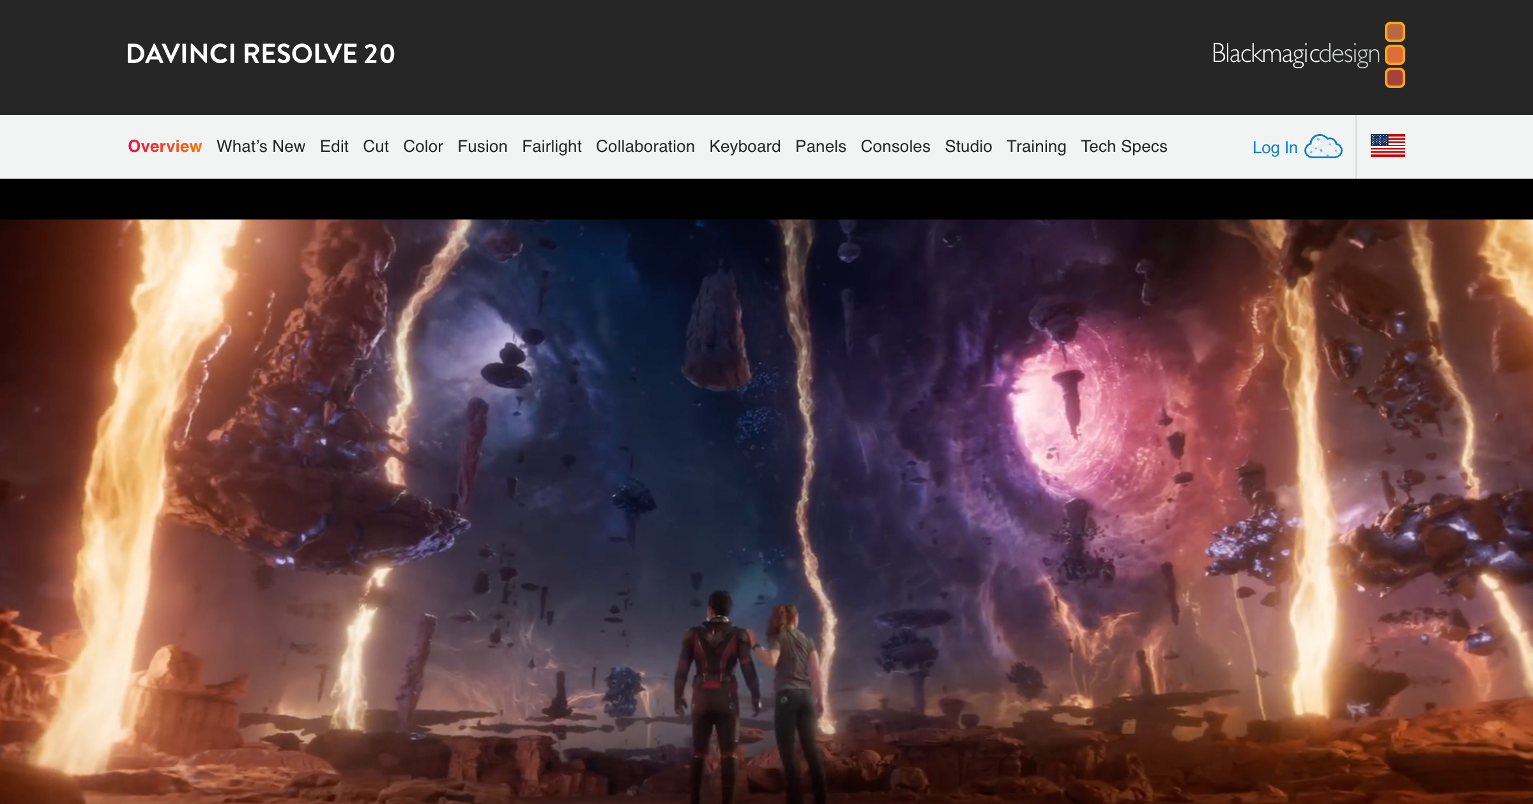1533x804 pixels.
Task: Open the Consoles page
Action: pyautogui.click(x=896, y=146)
